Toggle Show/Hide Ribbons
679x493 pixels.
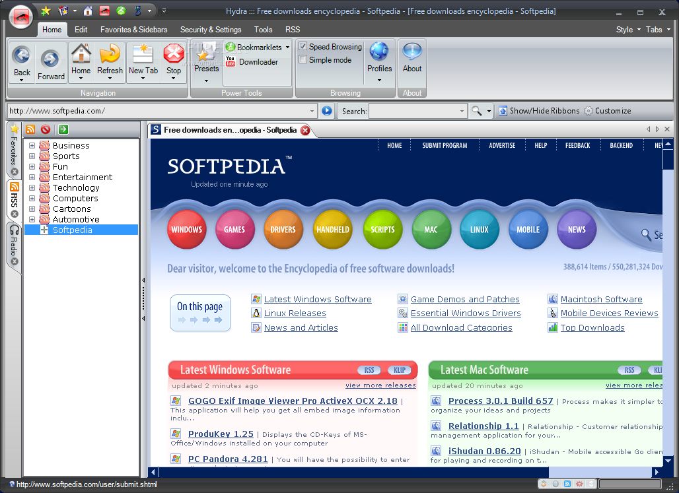pos(539,111)
